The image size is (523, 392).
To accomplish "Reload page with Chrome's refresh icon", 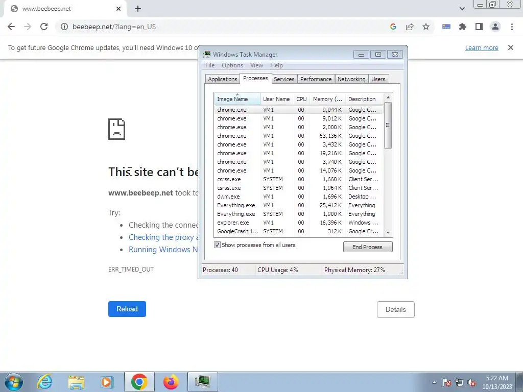I will coord(44,27).
